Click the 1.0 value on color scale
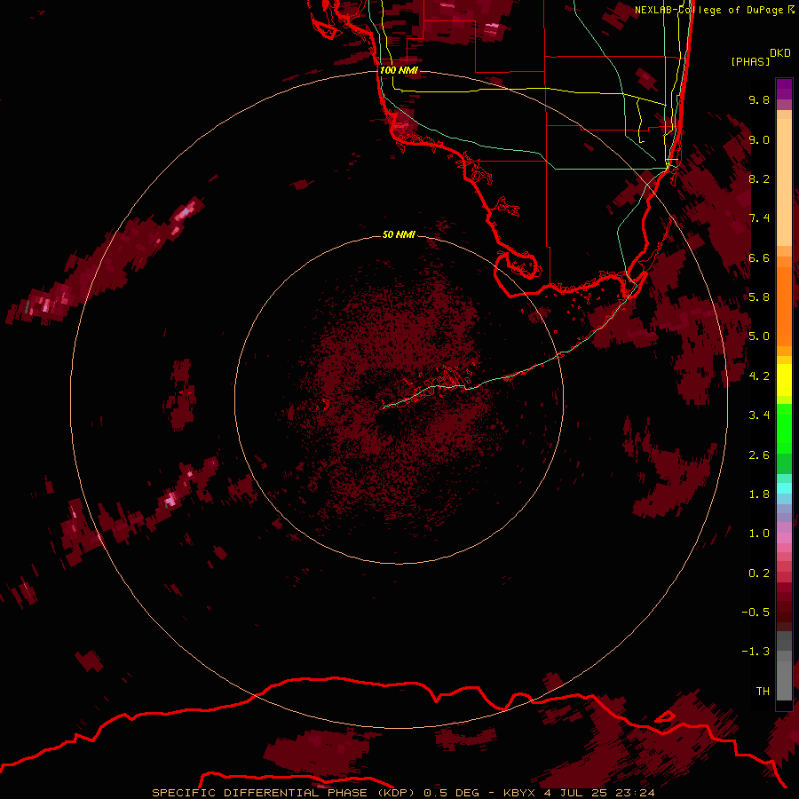The height and width of the screenshot is (799, 799). point(759,534)
